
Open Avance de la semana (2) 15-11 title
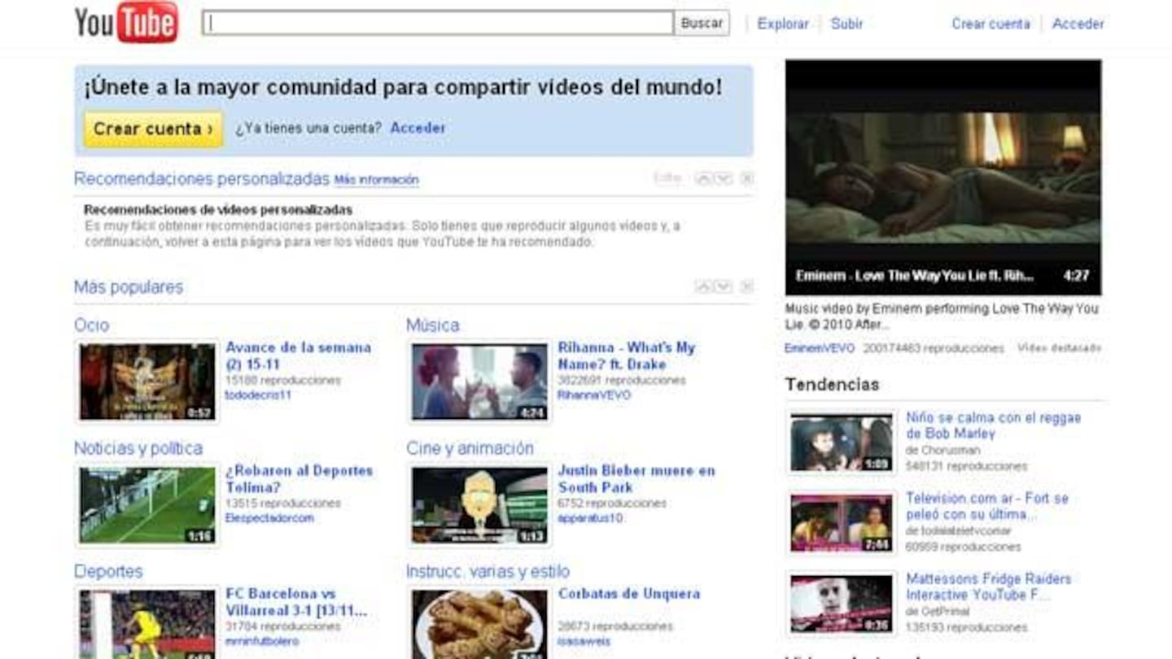pyautogui.click(x=298, y=356)
